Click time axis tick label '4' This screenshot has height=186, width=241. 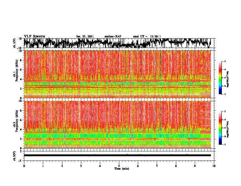(x=100, y=166)
